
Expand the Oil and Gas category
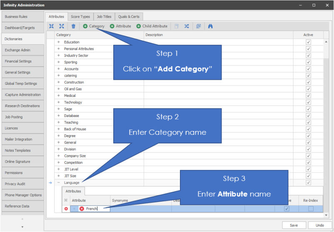coord(58,89)
